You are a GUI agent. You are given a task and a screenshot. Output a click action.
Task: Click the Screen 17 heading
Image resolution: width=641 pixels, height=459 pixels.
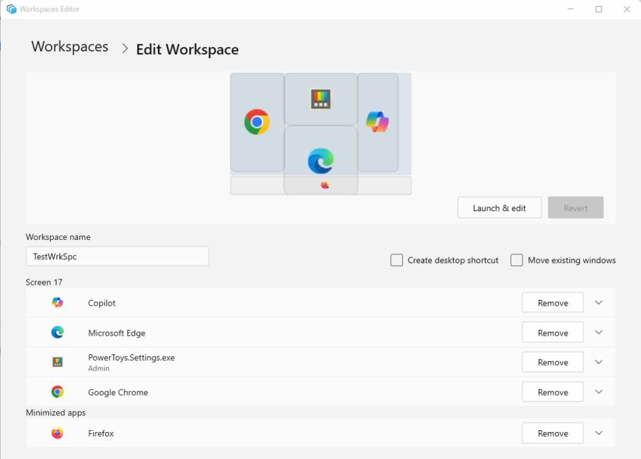coord(44,282)
